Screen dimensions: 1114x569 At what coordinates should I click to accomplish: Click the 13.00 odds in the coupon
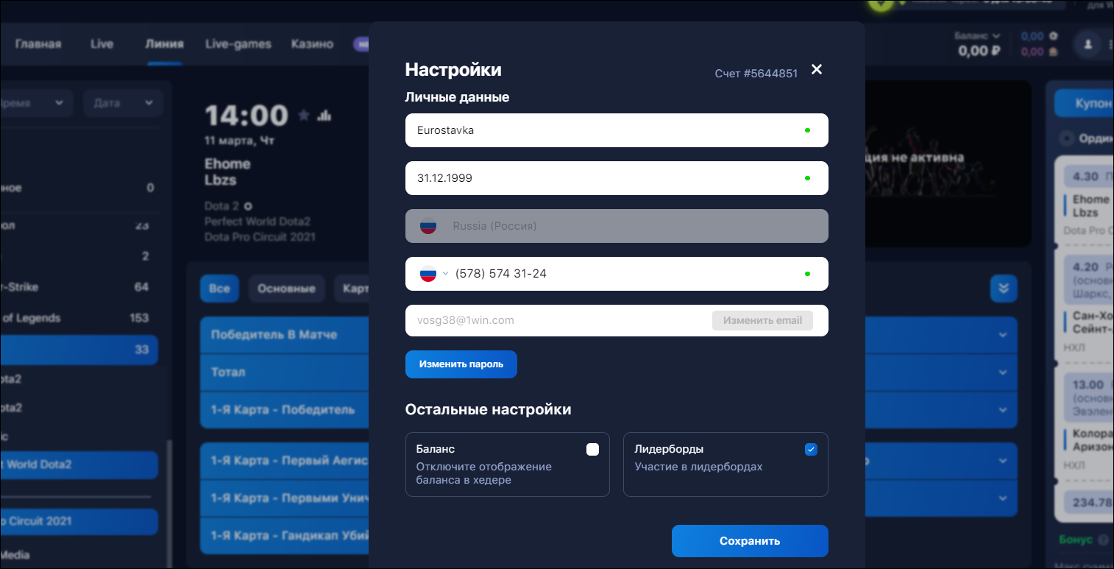(x=1088, y=385)
